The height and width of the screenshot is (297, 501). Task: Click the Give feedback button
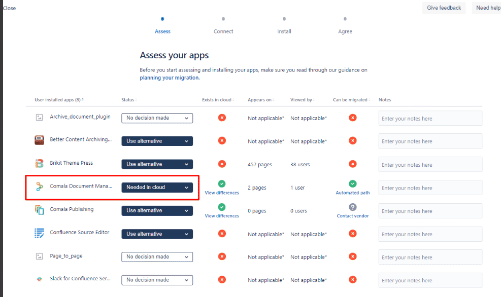click(444, 8)
